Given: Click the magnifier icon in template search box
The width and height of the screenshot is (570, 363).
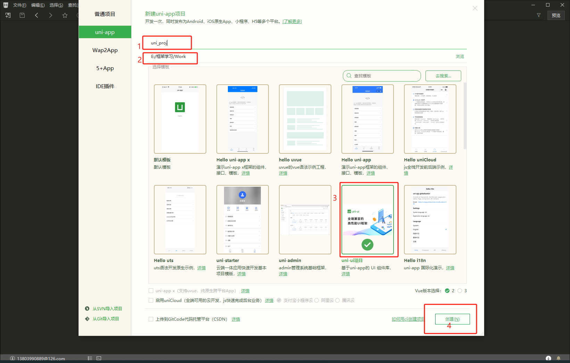Looking at the screenshot, I should coord(349,76).
